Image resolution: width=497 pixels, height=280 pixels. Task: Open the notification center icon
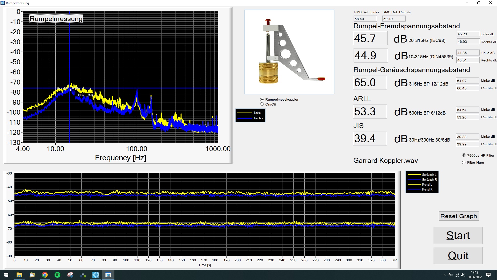pos(488,275)
